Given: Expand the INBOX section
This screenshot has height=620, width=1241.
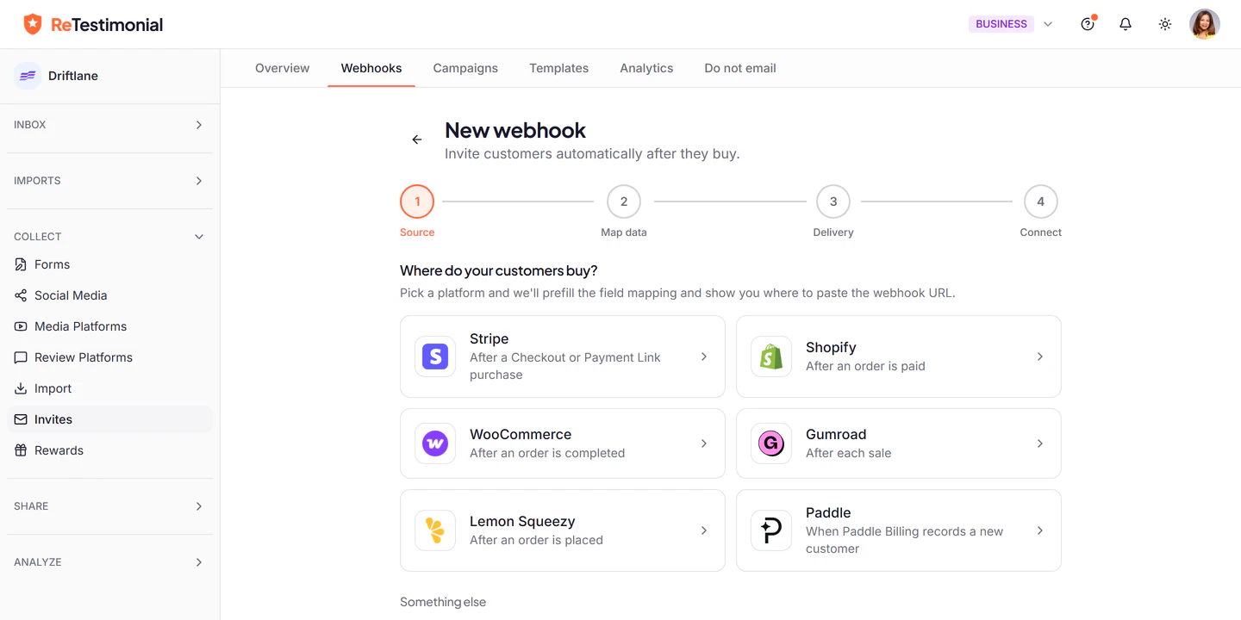Looking at the screenshot, I should [109, 125].
